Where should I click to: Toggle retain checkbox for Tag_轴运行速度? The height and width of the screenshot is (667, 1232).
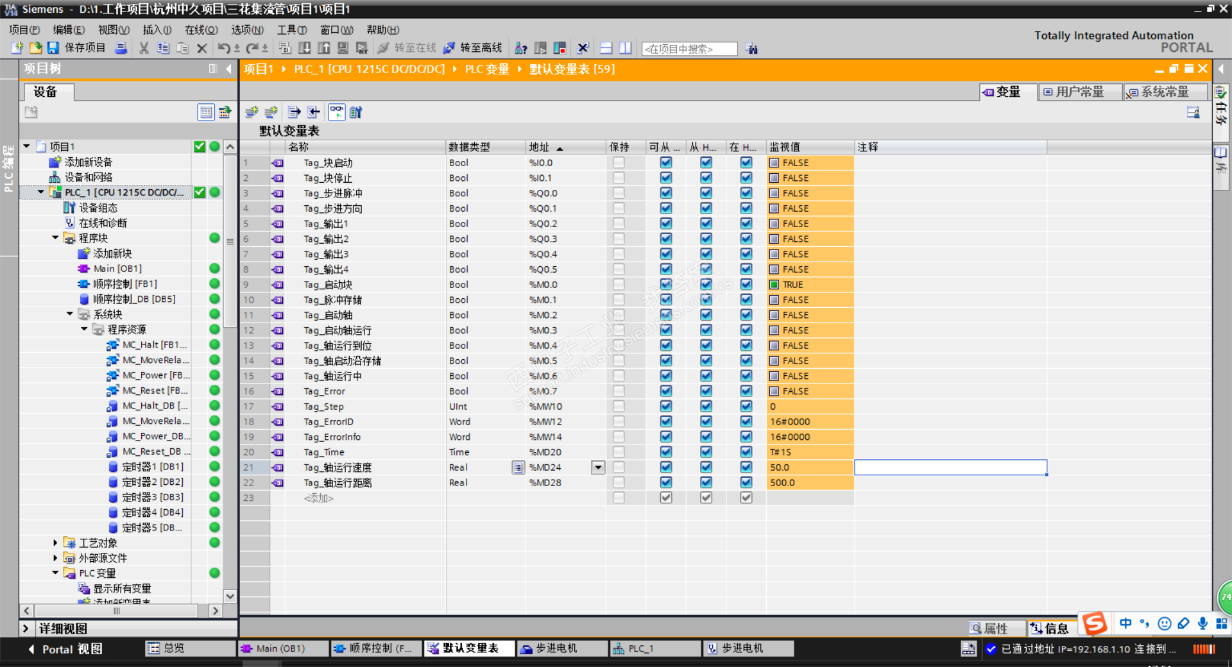click(619, 468)
